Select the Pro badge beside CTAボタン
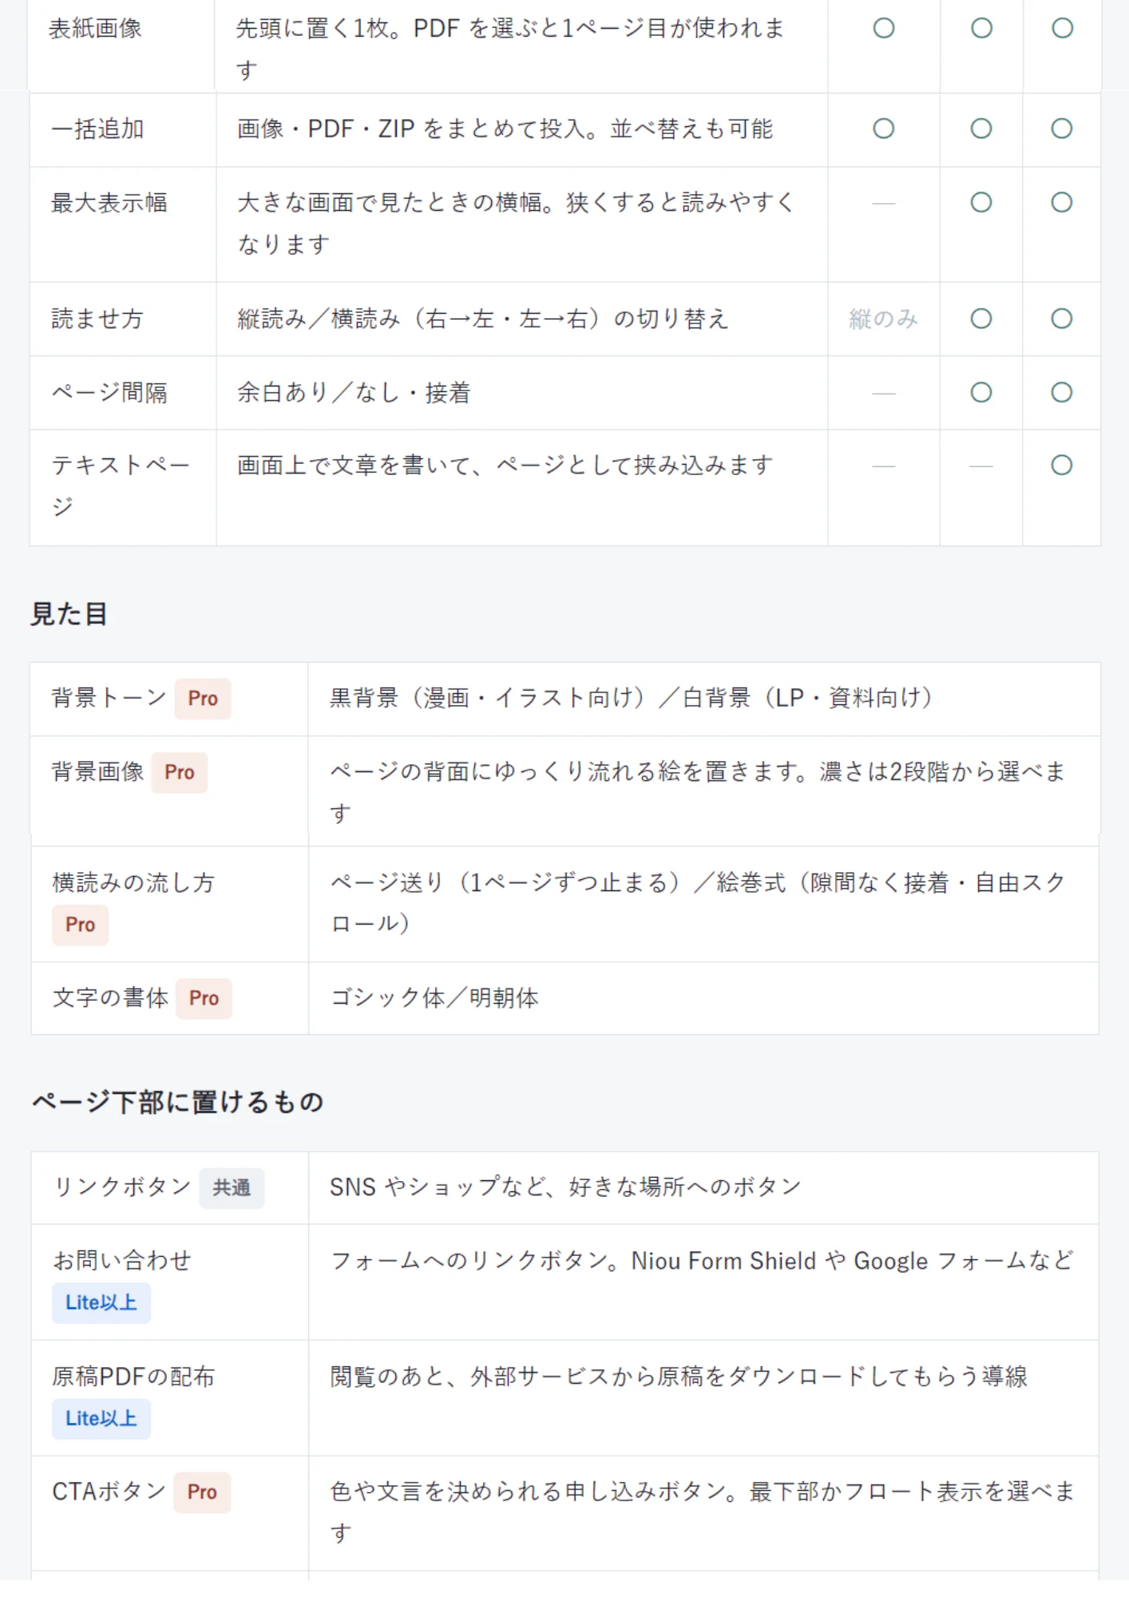Image resolution: width=1129 pixels, height=1597 pixels. [203, 1492]
